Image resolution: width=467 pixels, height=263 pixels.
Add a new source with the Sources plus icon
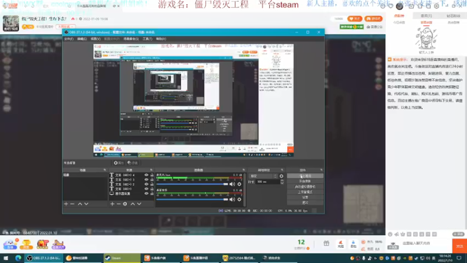tap(112, 204)
